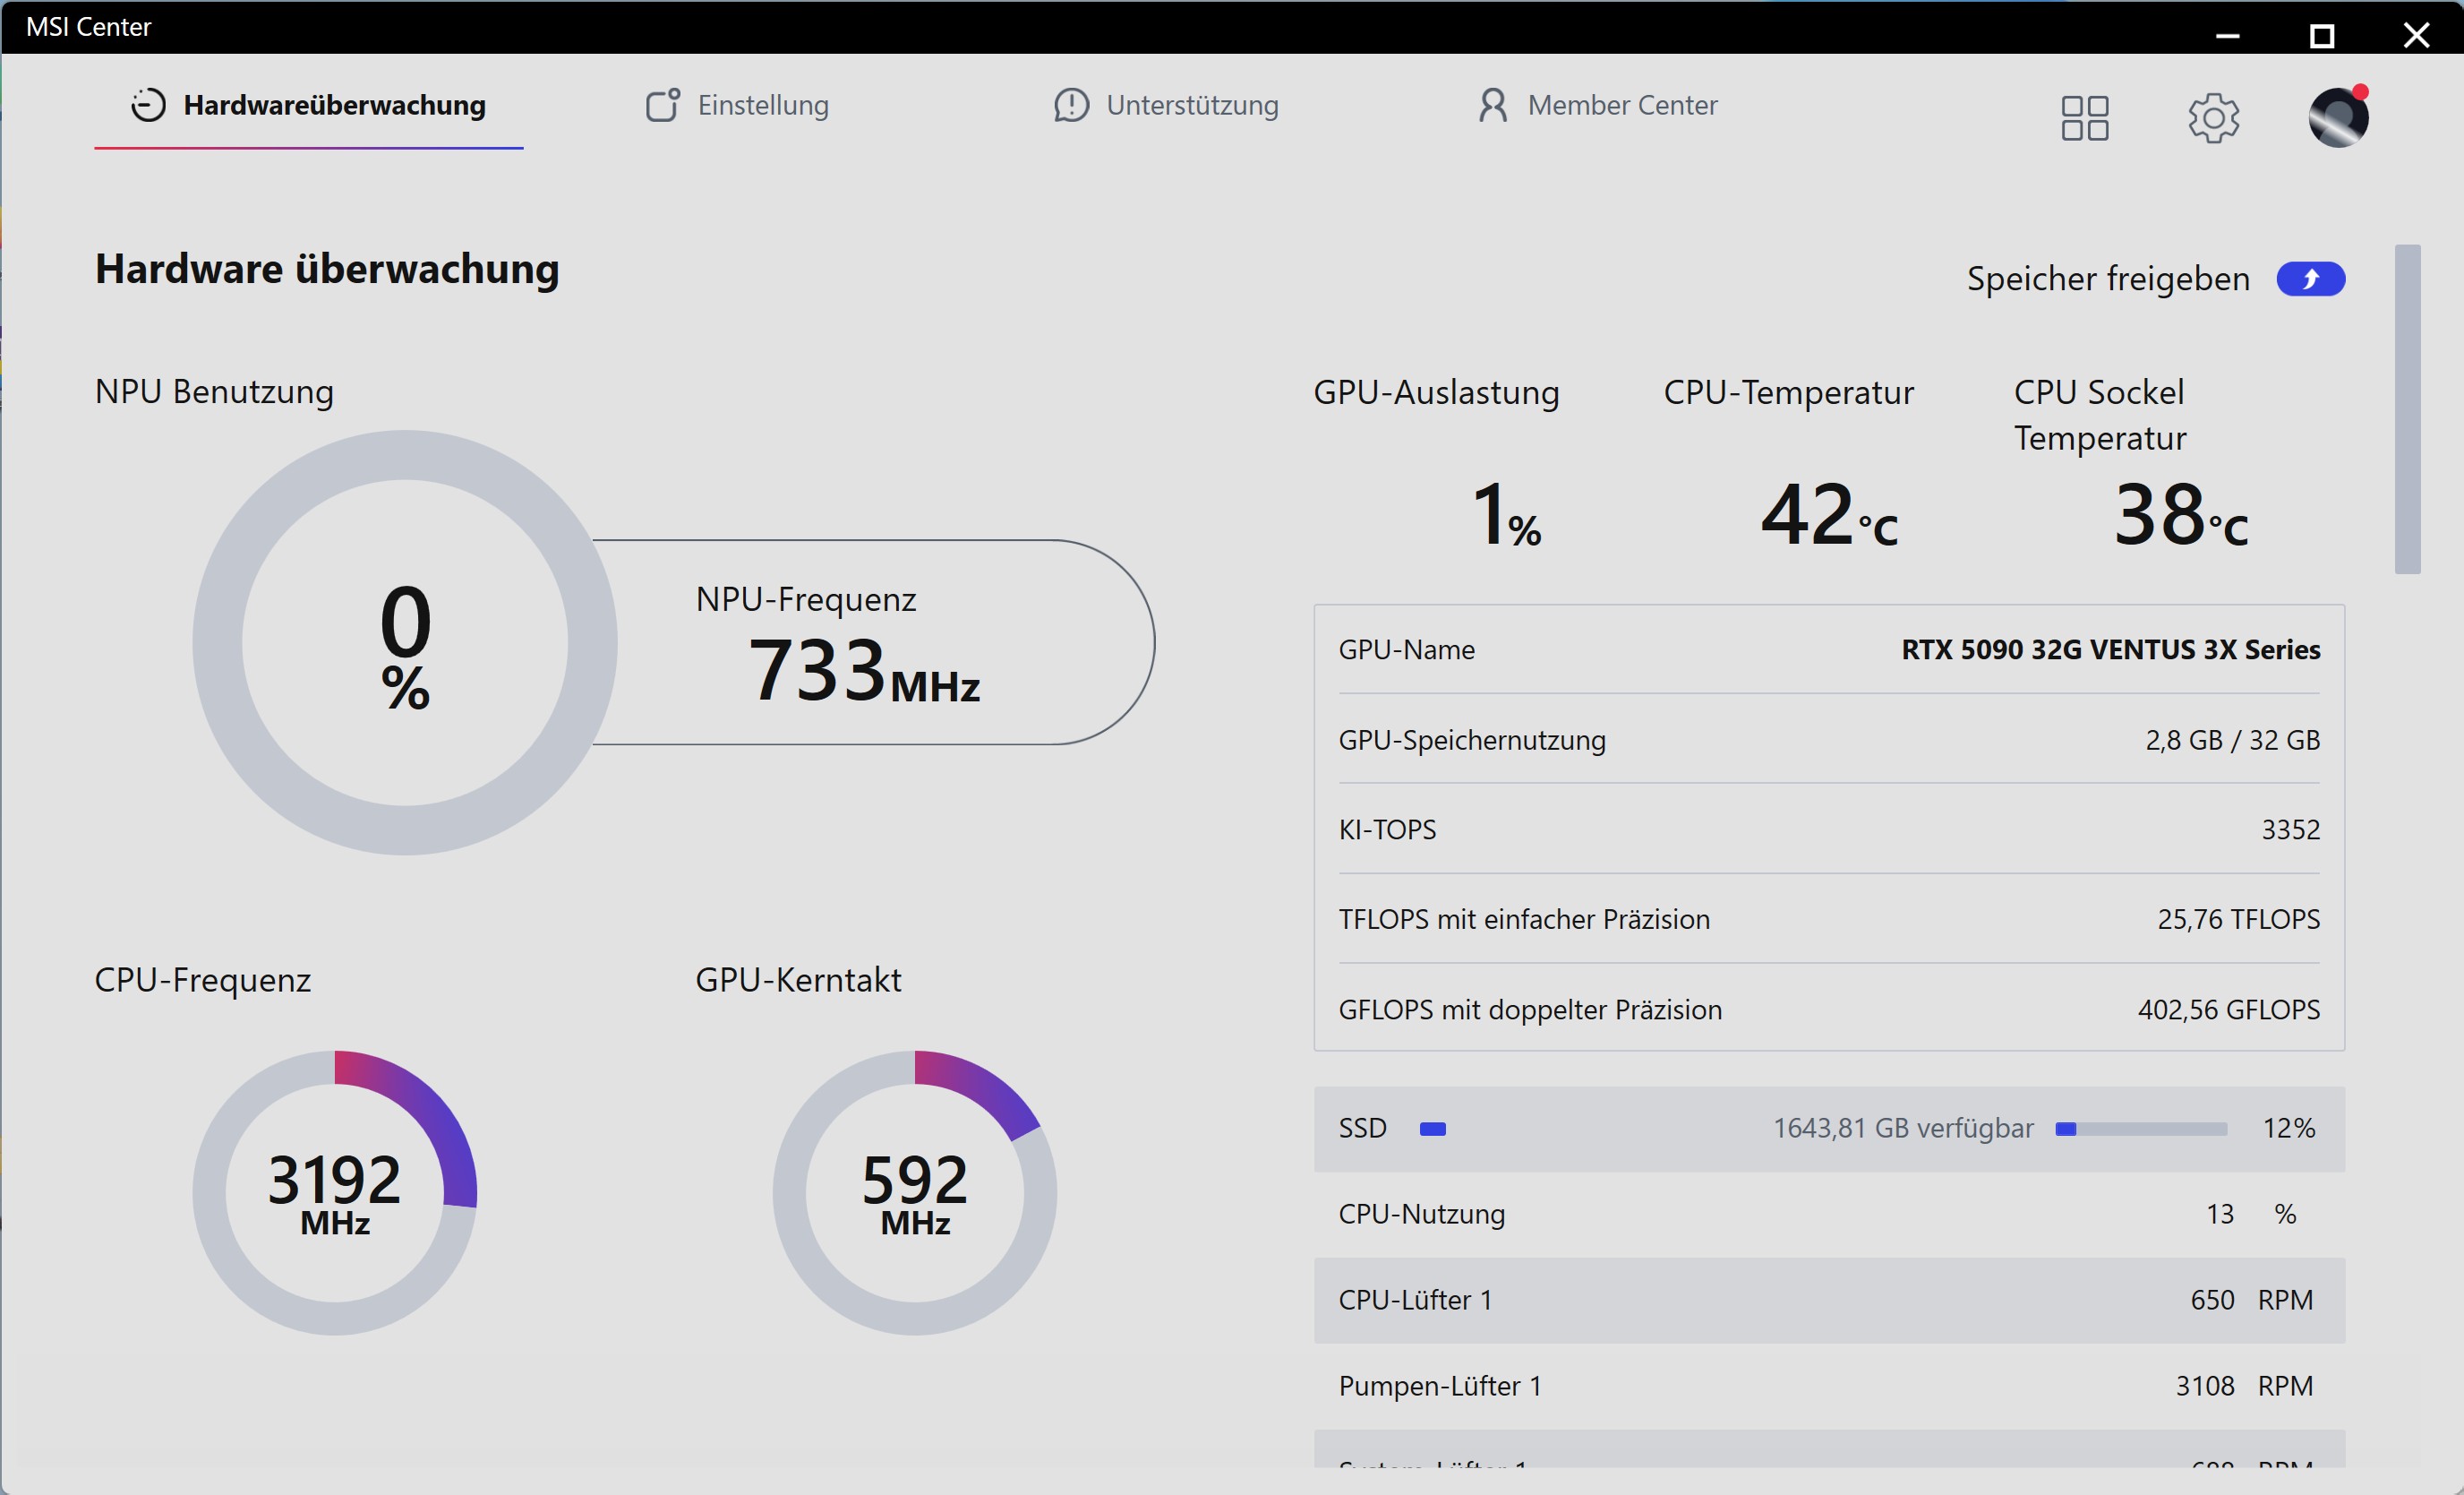This screenshot has height=1495, width=2464.
Task: Select the CPU-Lüfter 1 row
Action: coord(1829,1300)
